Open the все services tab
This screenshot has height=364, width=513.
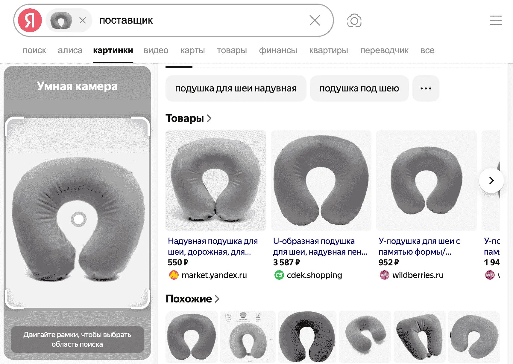point(427,51)
